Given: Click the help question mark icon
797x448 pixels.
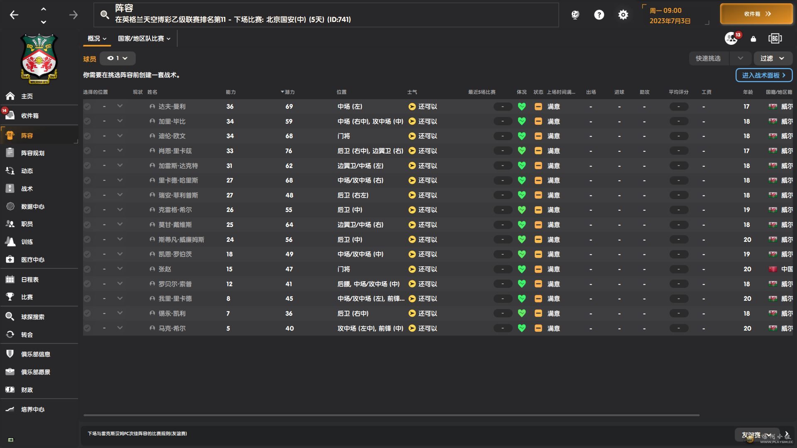Looking at the screenshot, I should tap(599, 15).
